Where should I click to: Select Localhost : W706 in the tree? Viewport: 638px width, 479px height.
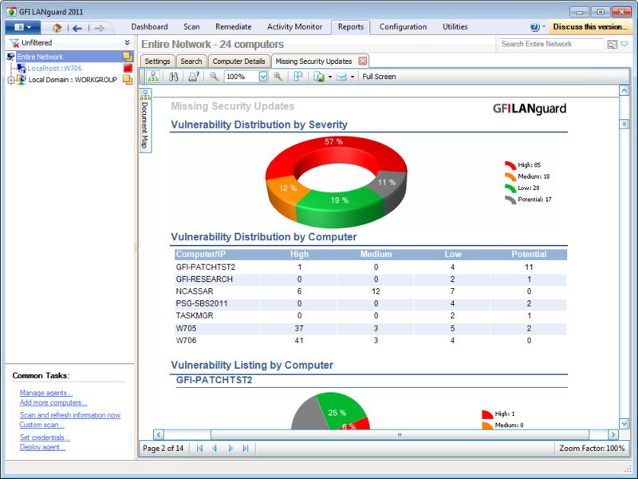click(x=54, y=68)
